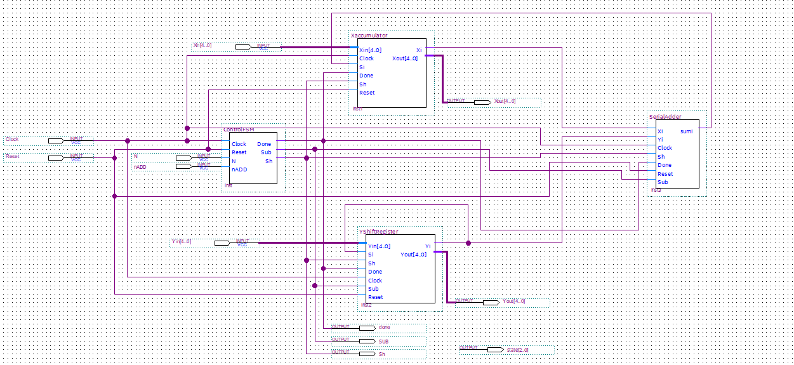Select the Sh output pin symbol
Screen dimensions: 794x365
(367, 354)
